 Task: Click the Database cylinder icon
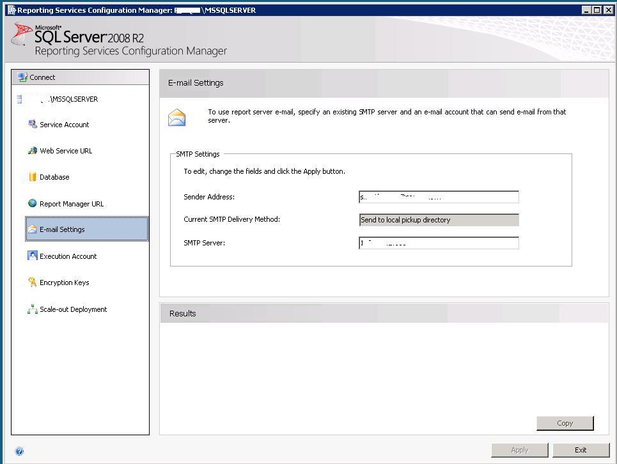coord(32,177)
